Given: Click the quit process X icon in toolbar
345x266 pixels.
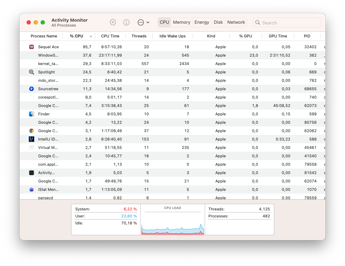Looking at the screenshot, I should click(113, 22).
